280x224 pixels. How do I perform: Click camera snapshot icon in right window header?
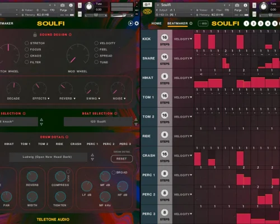[x=237, y=5]
